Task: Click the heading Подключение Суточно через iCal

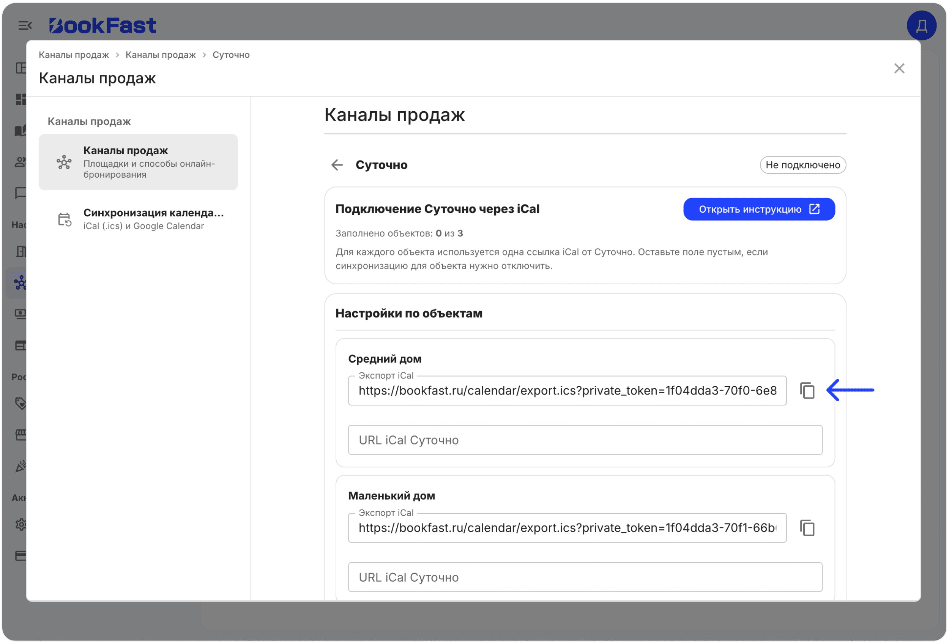Action: pyautogui.click(x=437, y=209)
